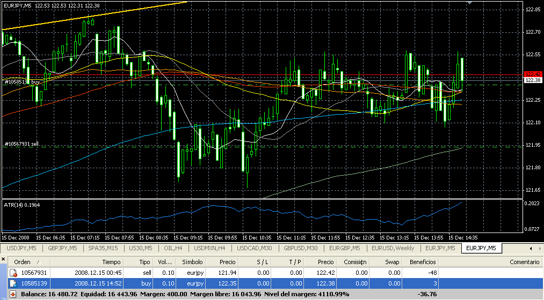Switch to the GBPJPY,M5 chart tab
The width and height of the screenshot is (544, 300).
(62, 248)
